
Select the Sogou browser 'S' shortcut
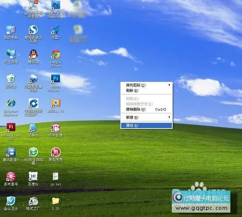pos(33,33)
